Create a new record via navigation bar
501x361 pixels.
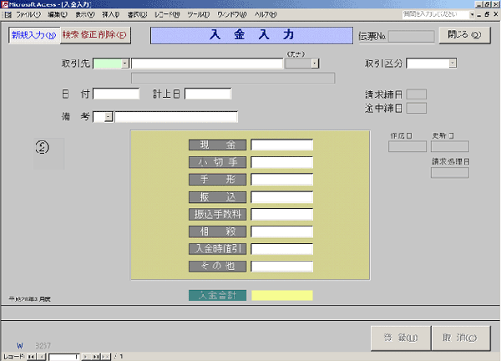pos(106,356)
